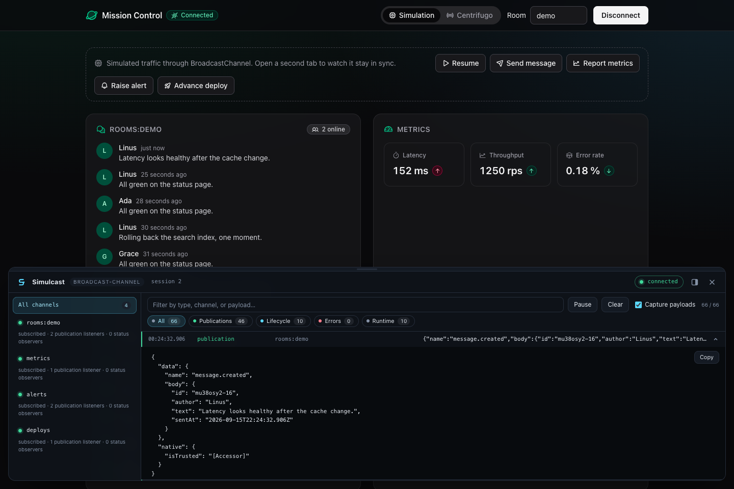Click the 0.18 % error rate value
The image size is (734, 489).
(x=583, y=171)
